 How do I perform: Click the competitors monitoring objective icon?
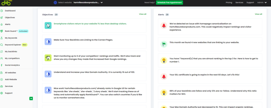tap(48, 58)
